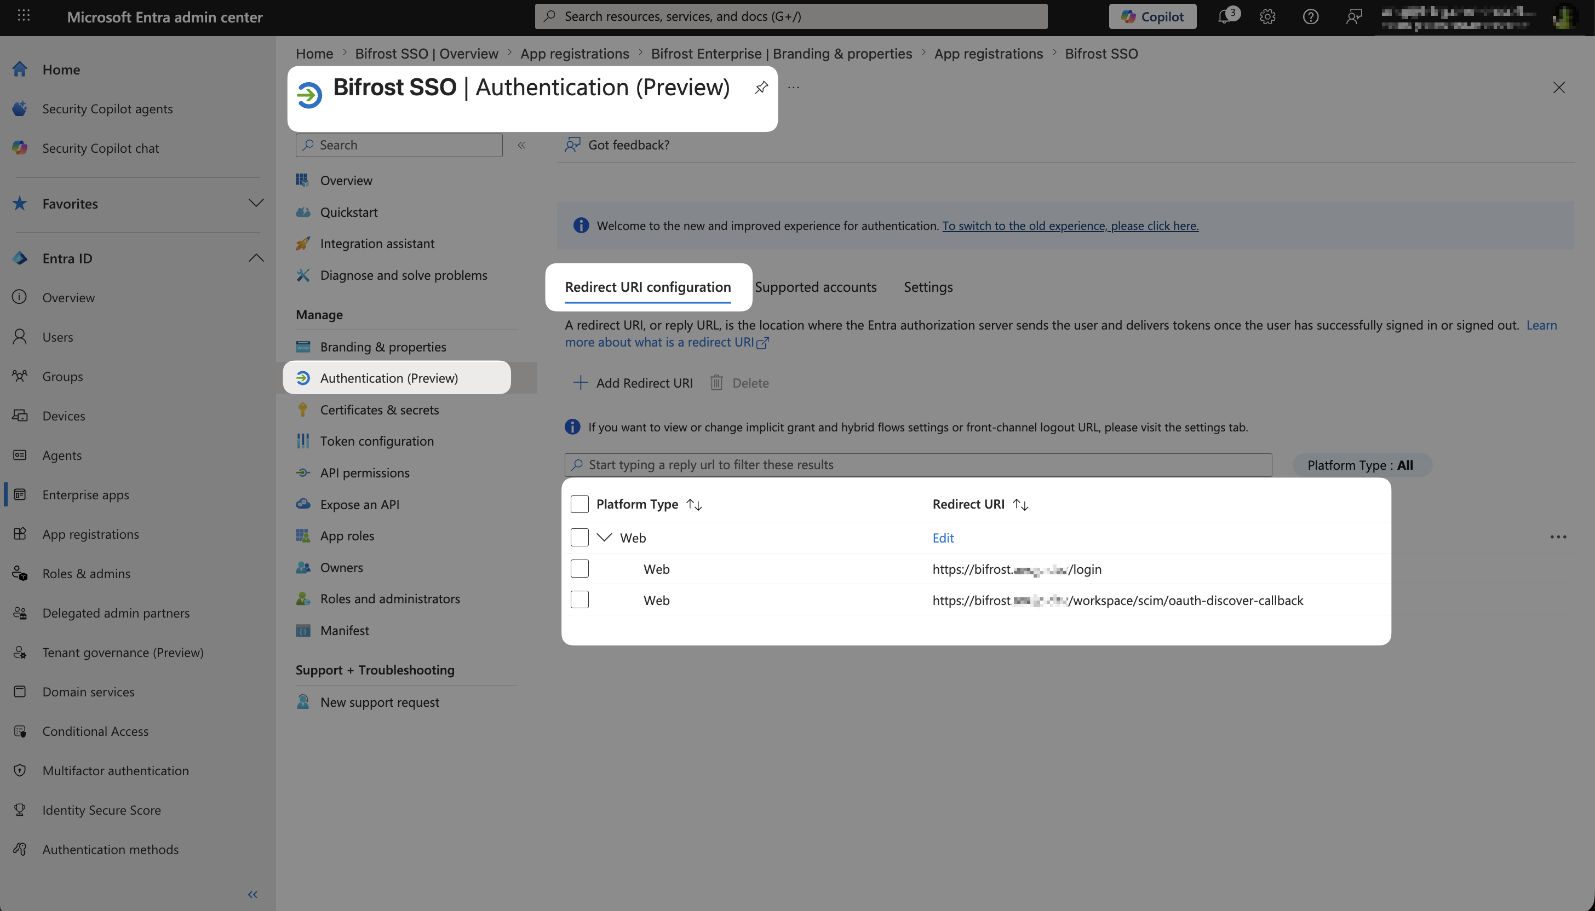Open Token configuration

[x=377, y=441]
